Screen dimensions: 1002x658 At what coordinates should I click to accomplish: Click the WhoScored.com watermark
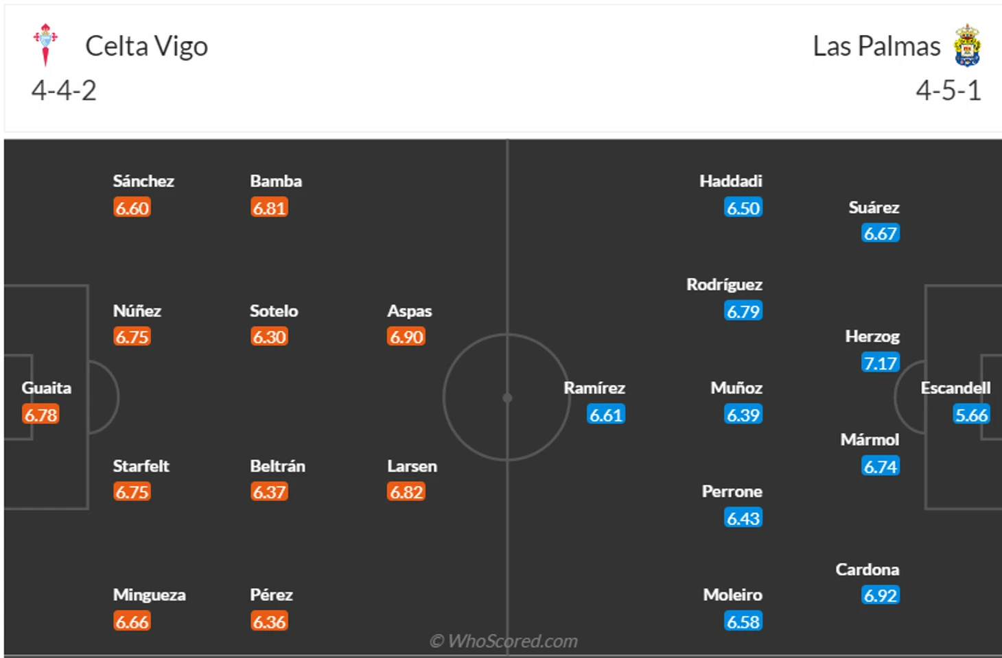point(503,641)
